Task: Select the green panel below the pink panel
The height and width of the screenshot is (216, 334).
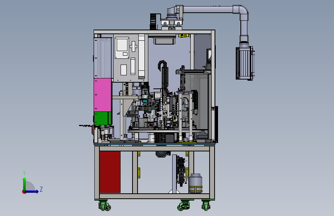Action: [102, 118]
